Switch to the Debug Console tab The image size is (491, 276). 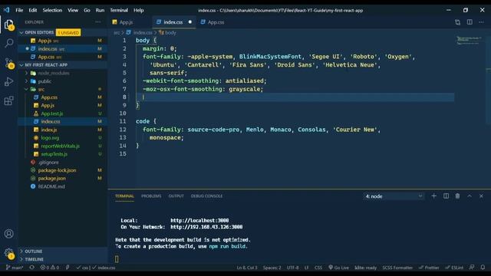[206, 196]
